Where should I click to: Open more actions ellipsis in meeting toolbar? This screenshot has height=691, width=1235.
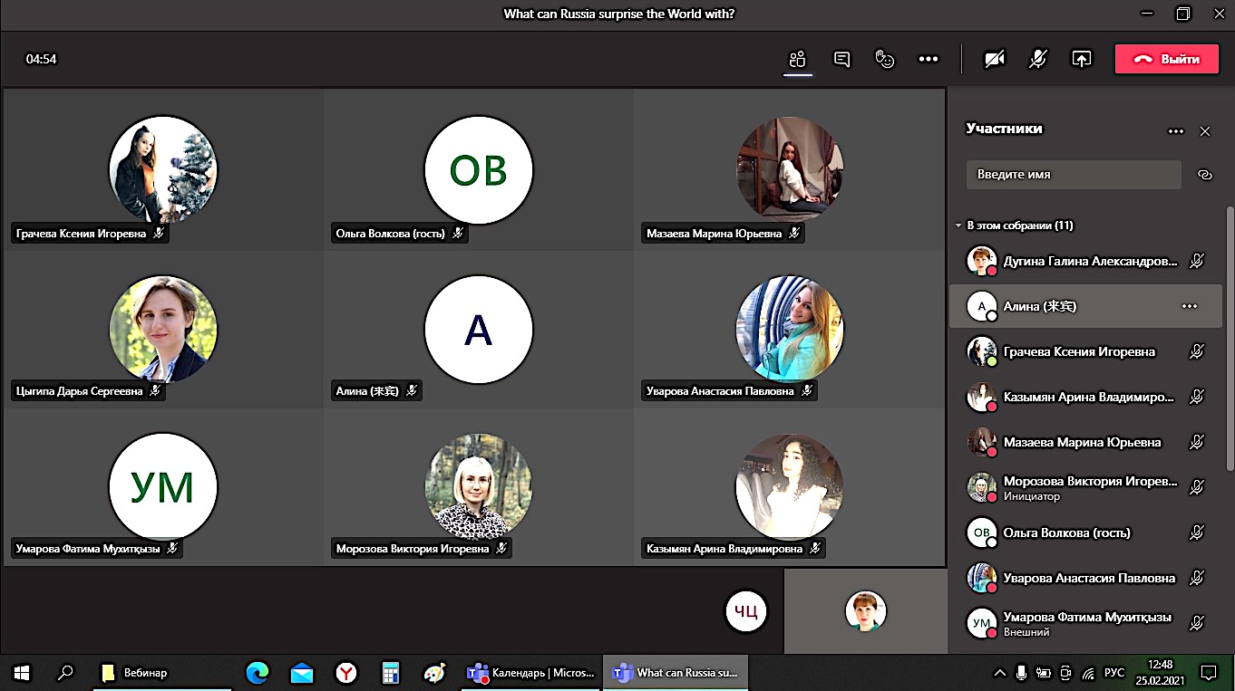tap(928, 59)
